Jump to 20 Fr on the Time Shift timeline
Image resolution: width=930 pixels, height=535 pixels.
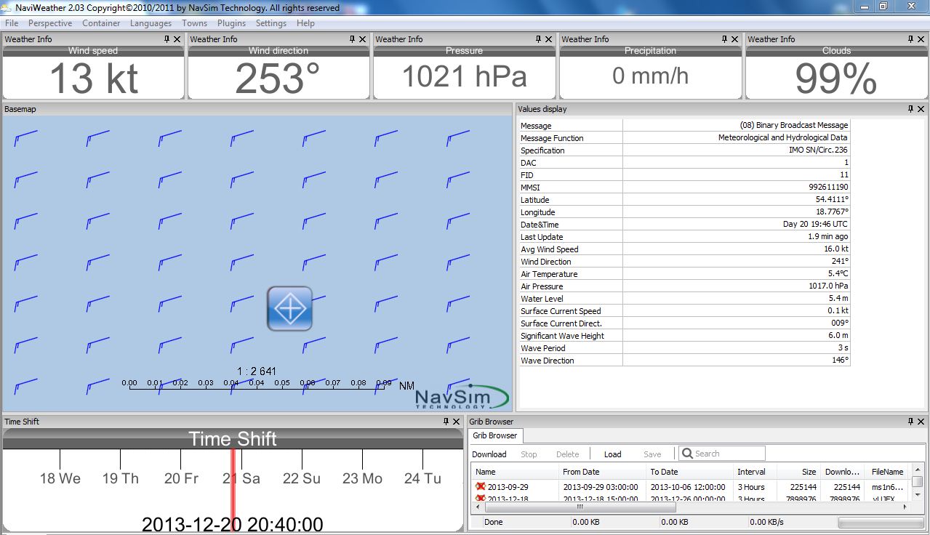pos(181,478)
